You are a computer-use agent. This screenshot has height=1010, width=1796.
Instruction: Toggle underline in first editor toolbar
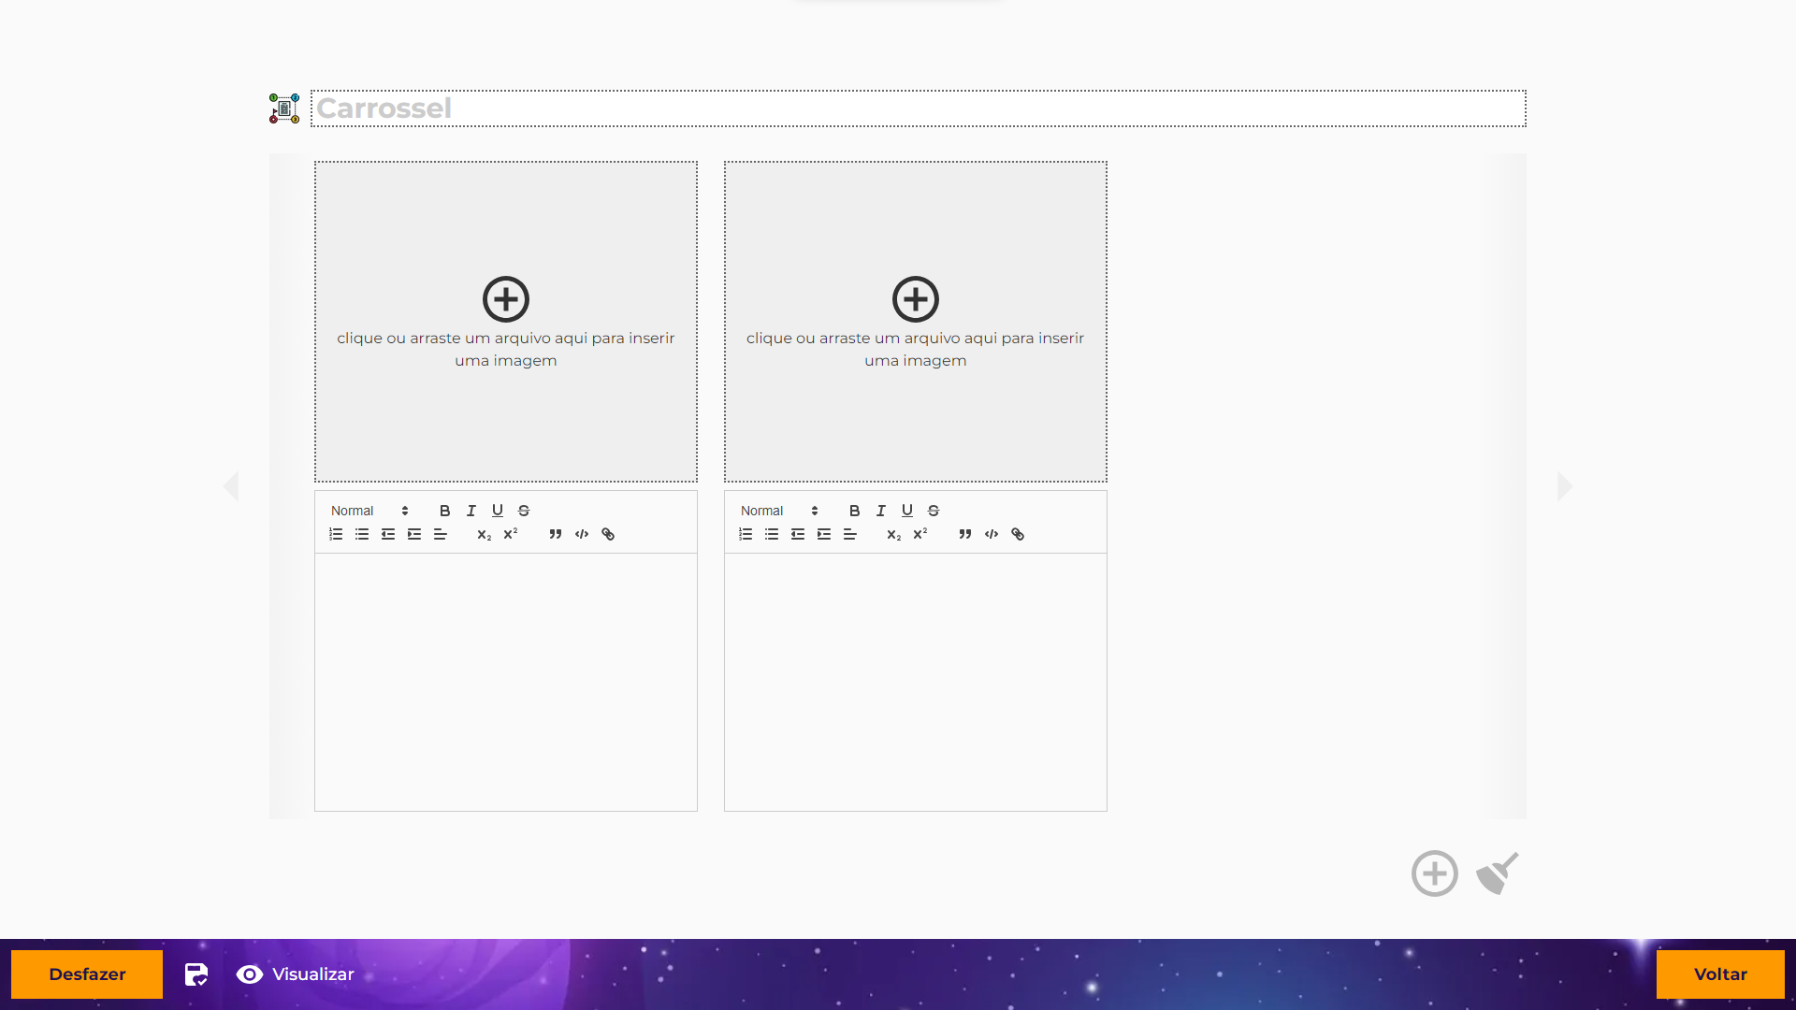point(498,511)
